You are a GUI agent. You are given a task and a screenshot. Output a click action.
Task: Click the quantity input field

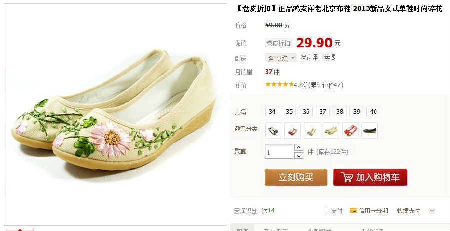tap(279, 151)
